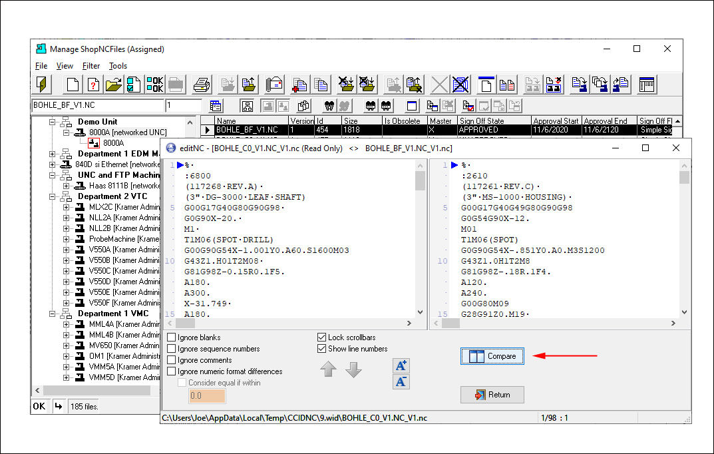The height and width of the screenshot is (454, 714).
Task: Uncheck Show line numbers option
Action: (322, 349)
